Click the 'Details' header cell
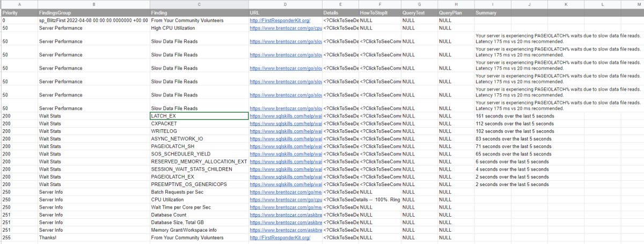Screen dimensions: 644x244 click(x=340, y=12)
